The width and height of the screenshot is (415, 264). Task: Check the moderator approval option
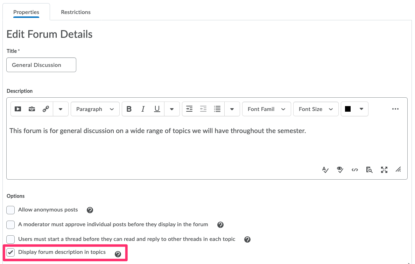(x=11, y=224)
